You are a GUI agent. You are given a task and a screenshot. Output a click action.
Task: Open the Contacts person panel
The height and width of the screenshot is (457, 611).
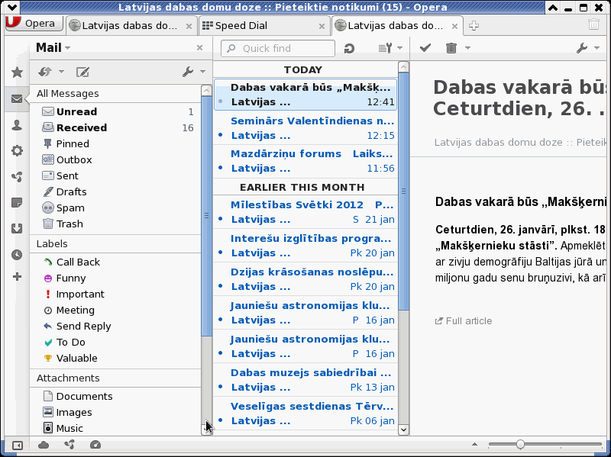(x=17, y=125)
